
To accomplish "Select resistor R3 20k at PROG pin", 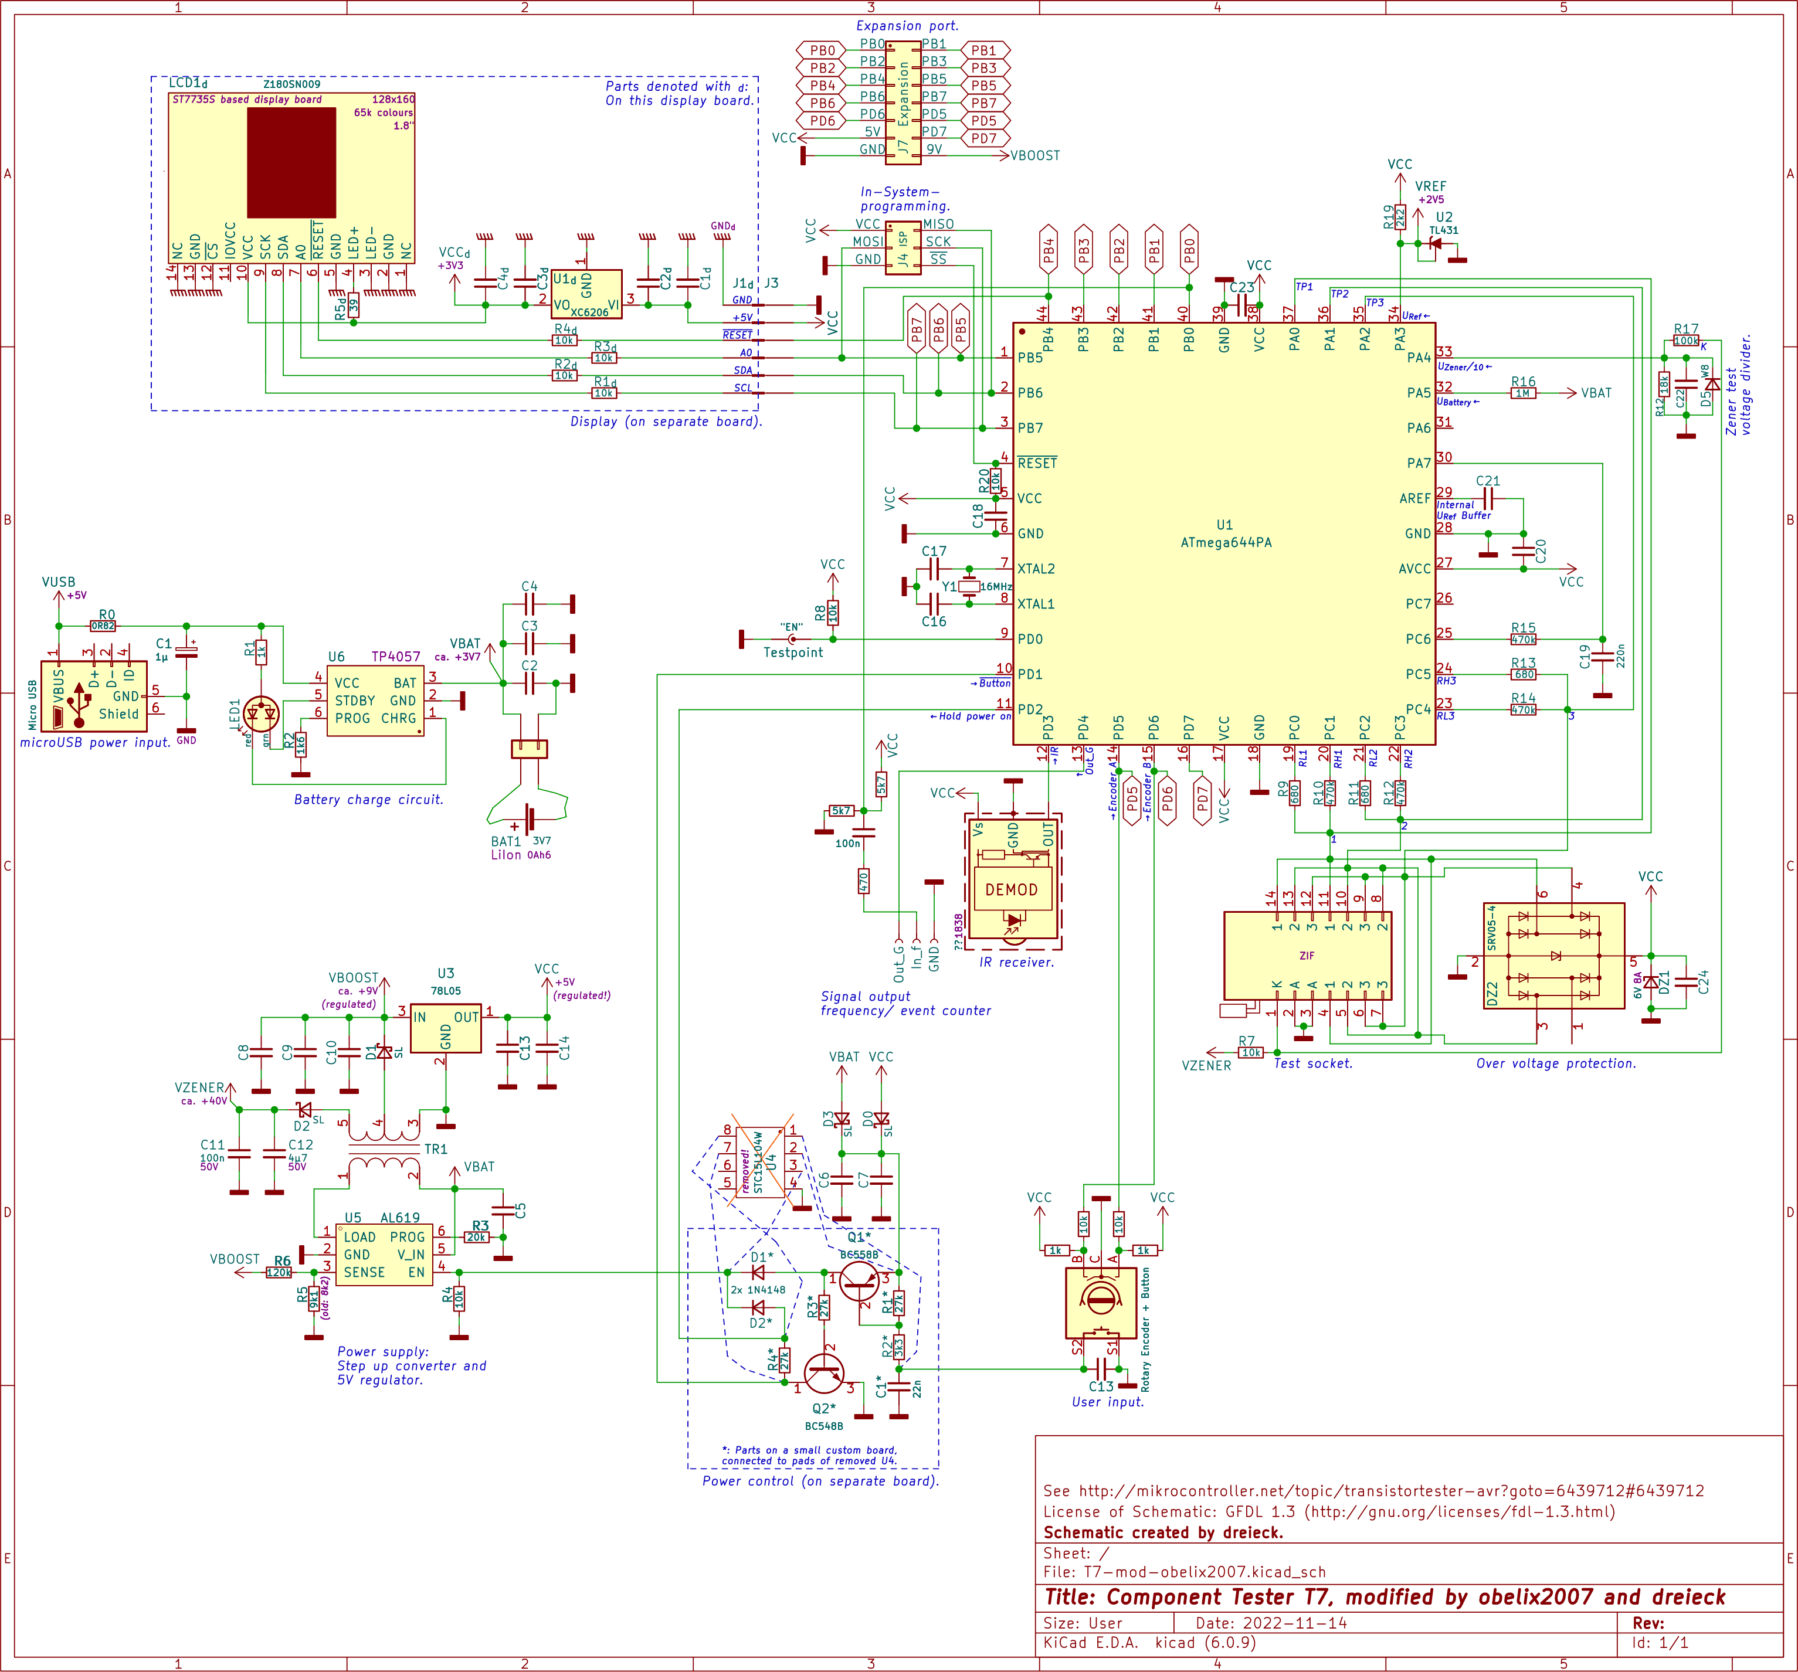I will (477, 1237).
